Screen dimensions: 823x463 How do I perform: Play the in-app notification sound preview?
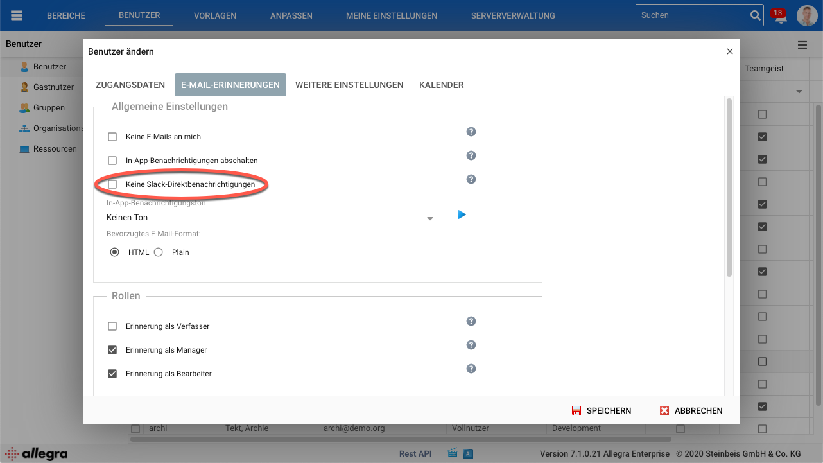[462, 214]
